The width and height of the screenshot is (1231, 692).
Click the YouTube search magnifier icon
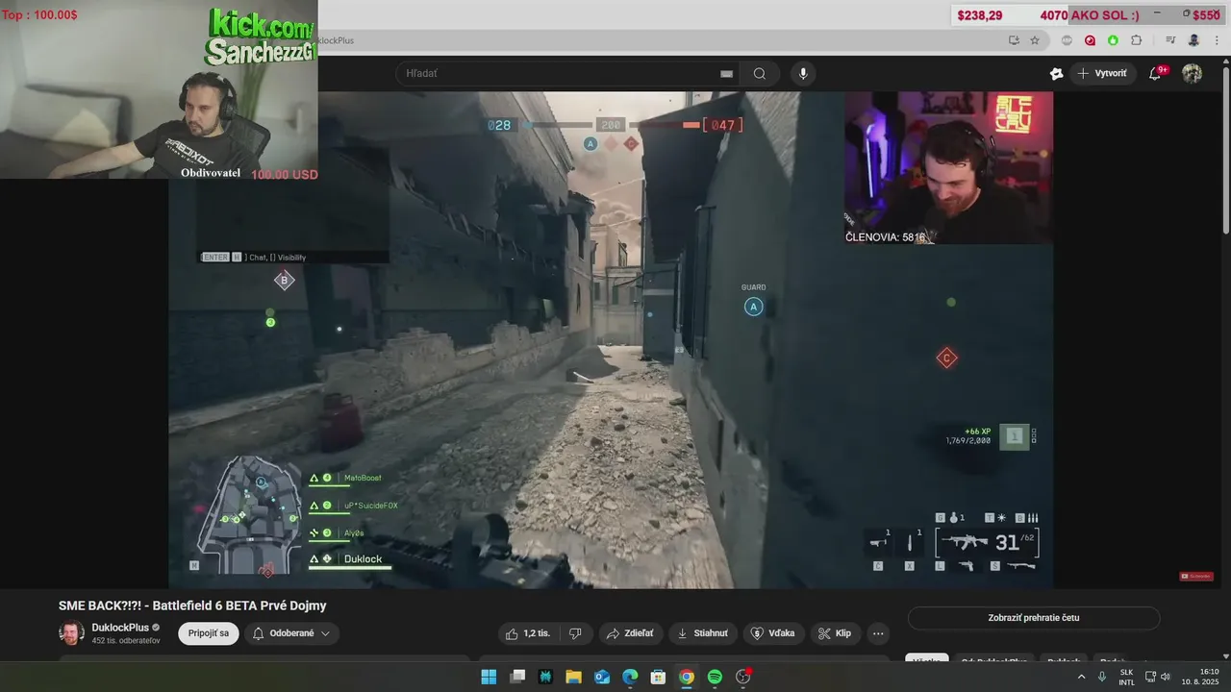(x=760, y=73)
